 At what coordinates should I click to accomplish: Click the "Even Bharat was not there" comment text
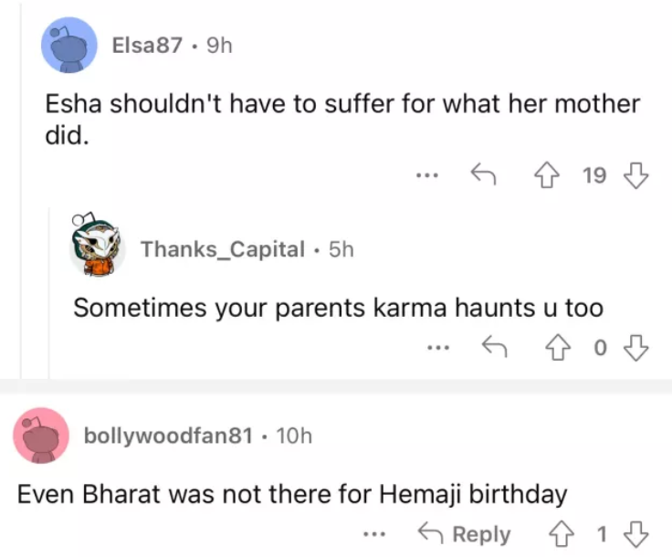pyautogui.click(x=293, y=494)
